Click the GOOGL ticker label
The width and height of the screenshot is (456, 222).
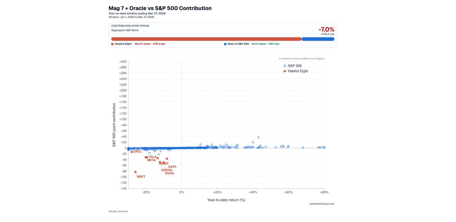tap(167, 170)
